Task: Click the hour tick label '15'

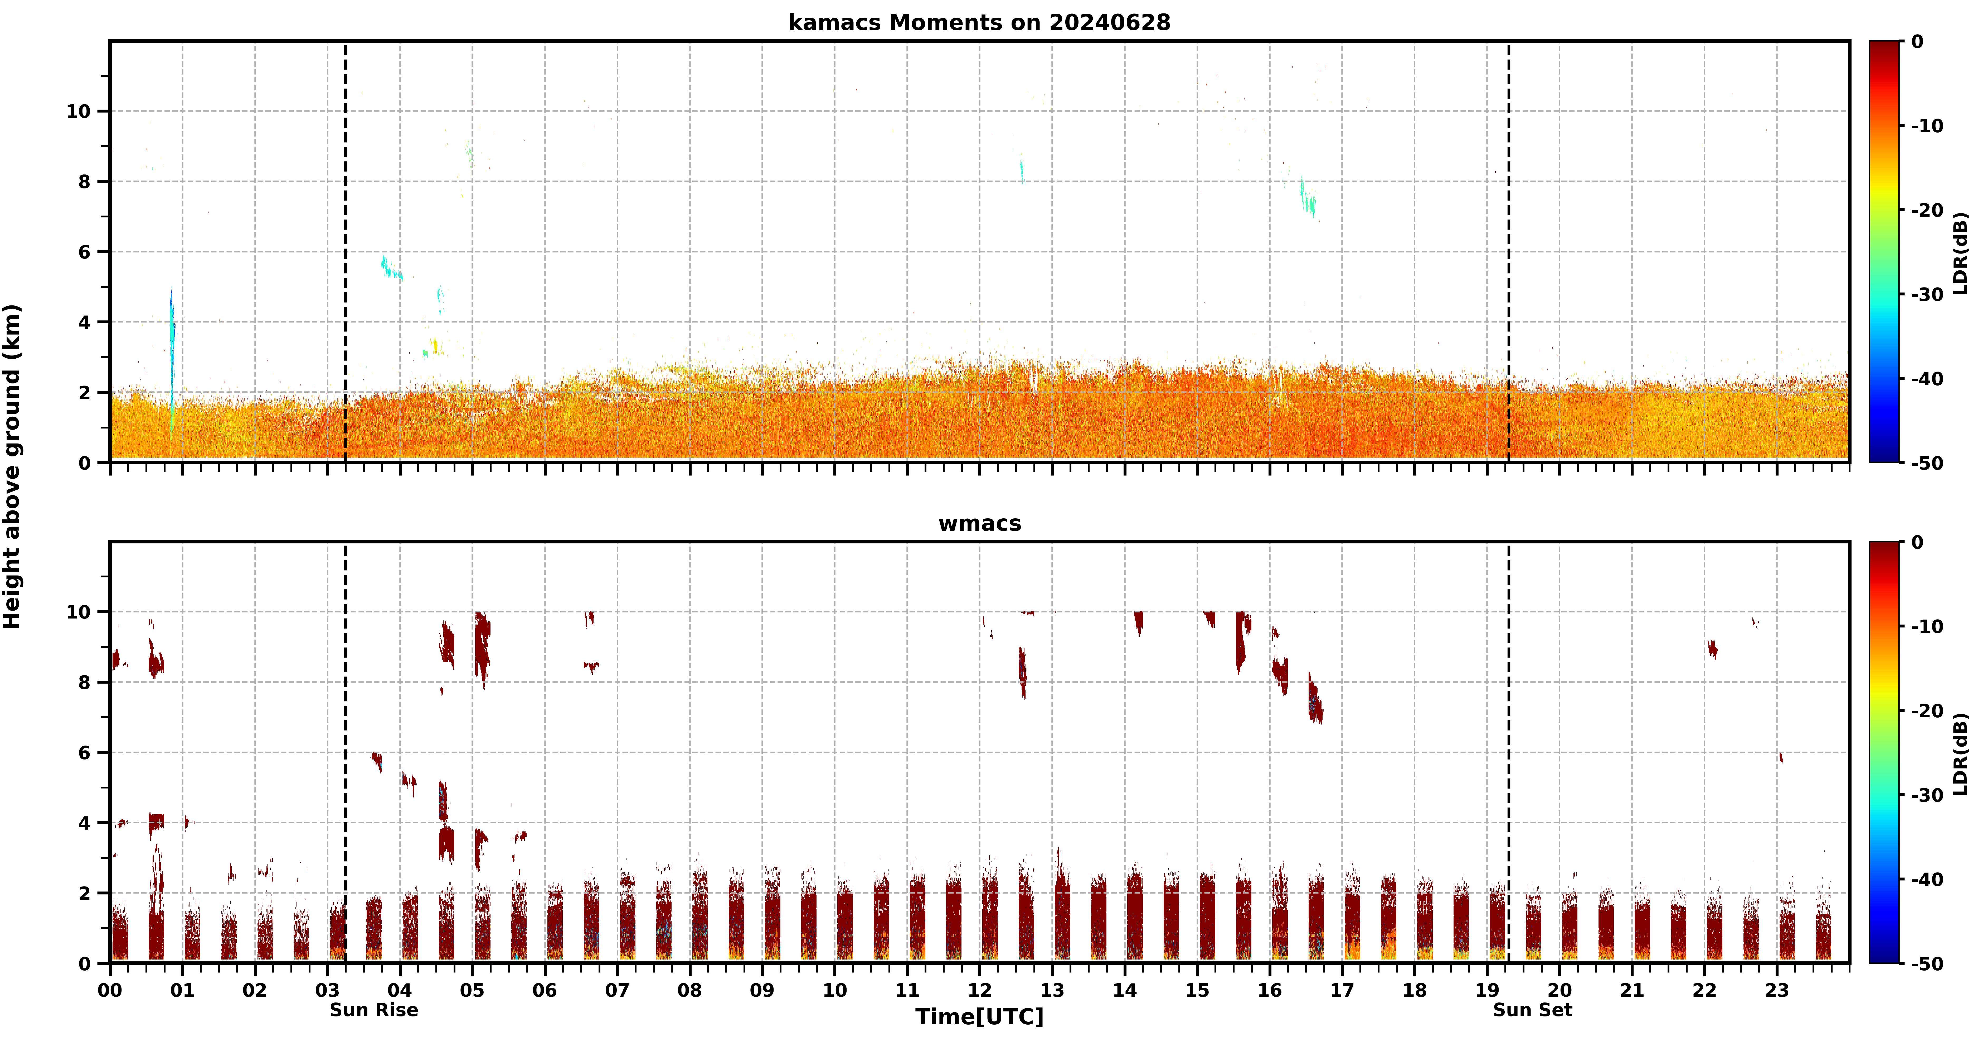Action: pyautogui.click(x=1197, y=990)
